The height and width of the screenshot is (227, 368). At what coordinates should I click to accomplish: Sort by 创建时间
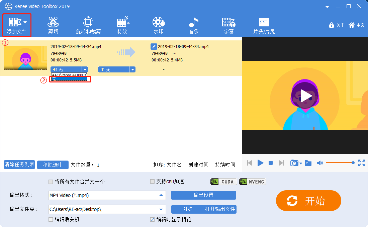point(198,165)
